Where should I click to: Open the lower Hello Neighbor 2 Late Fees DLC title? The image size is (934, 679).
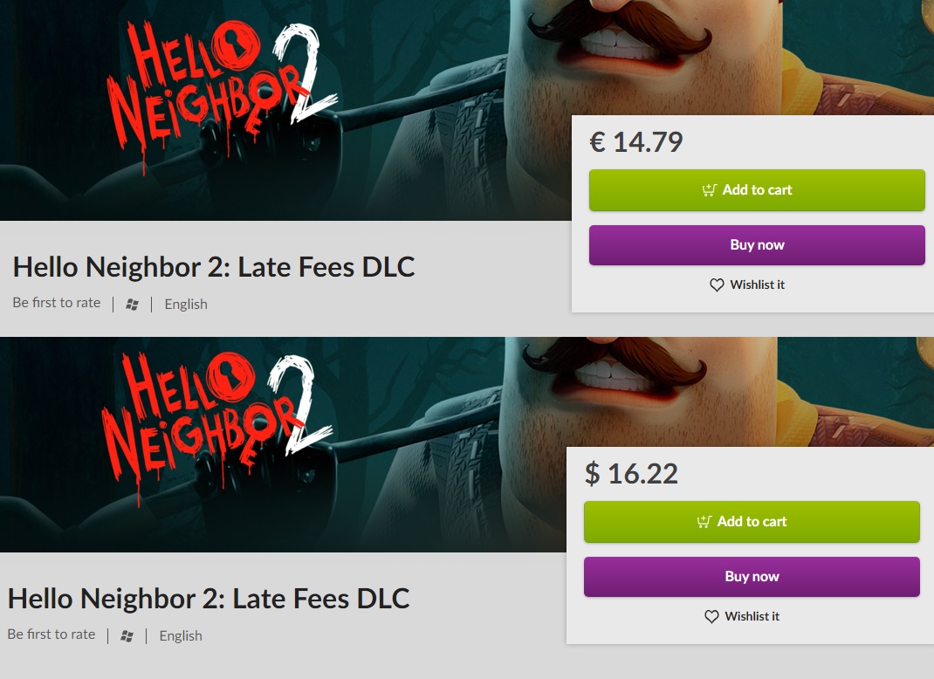point(209,599)
